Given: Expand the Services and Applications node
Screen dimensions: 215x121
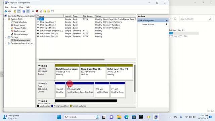Looking at the screenshot, I should pos(6,43).
